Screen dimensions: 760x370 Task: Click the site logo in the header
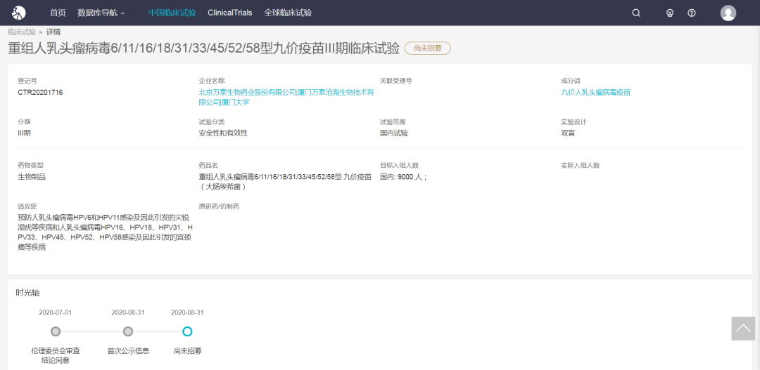(18, 13)
